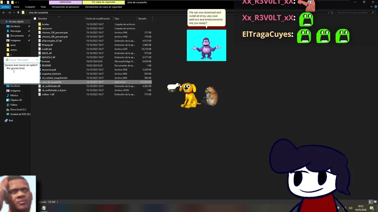Click the taskbar notepad app icon
The width and height of the screenshot is (378, 212).
coord(43,208)
